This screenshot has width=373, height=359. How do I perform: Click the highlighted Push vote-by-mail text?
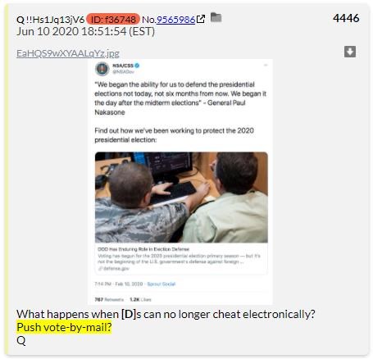64,327
